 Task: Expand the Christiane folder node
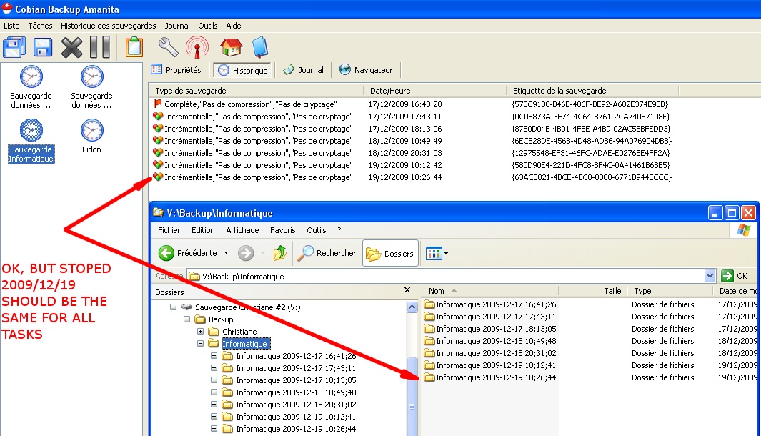pos(201,331)
